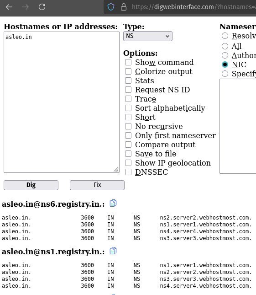The image size is (256, 295).
Task: Choose the NIC nameserver radio option
Action: 225,64
